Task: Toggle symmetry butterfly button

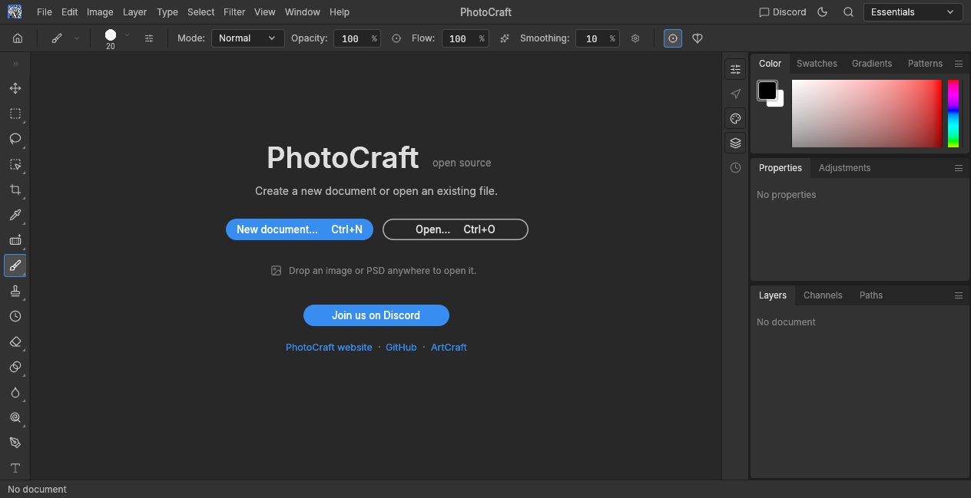Action: tap(698, 38)
